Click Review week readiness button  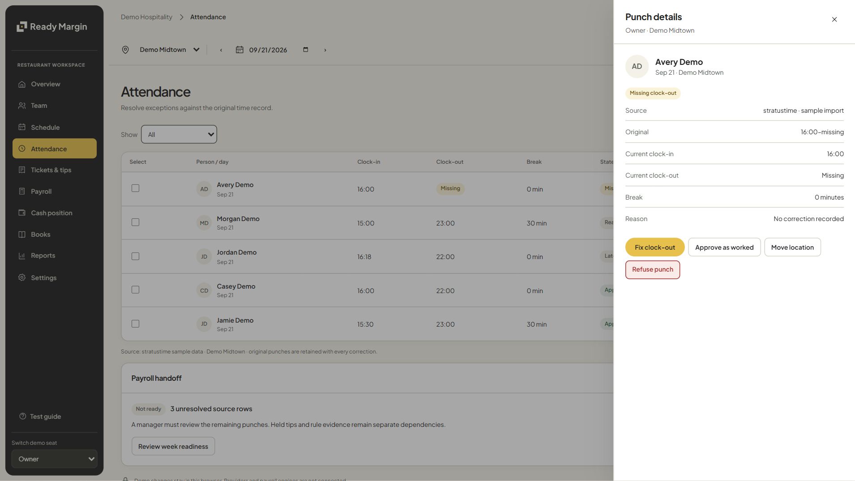(x=173, y=447)
